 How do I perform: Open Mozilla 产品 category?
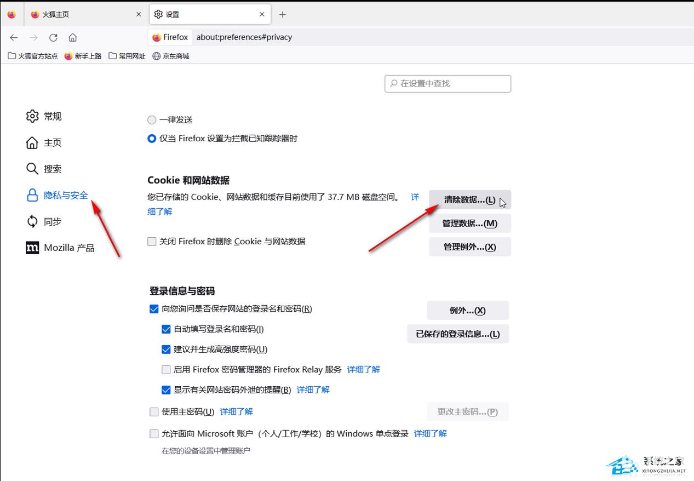[60, 248]
